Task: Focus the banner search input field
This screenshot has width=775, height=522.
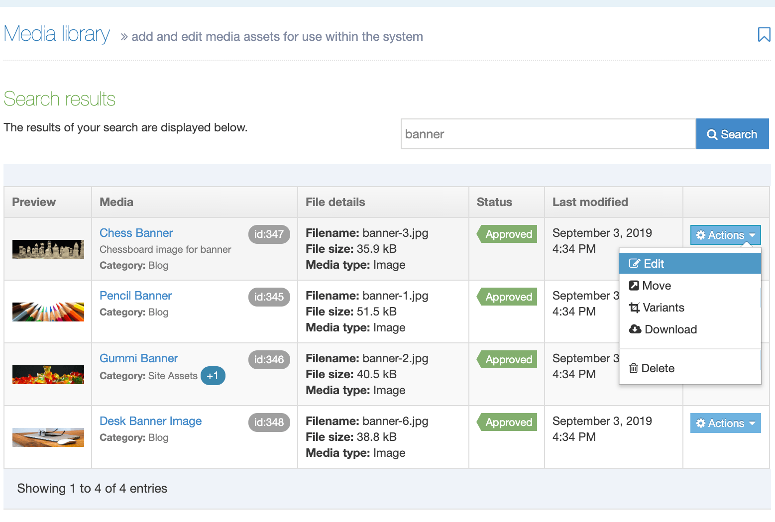Action: pyautogui.click(x=548, y=134)
